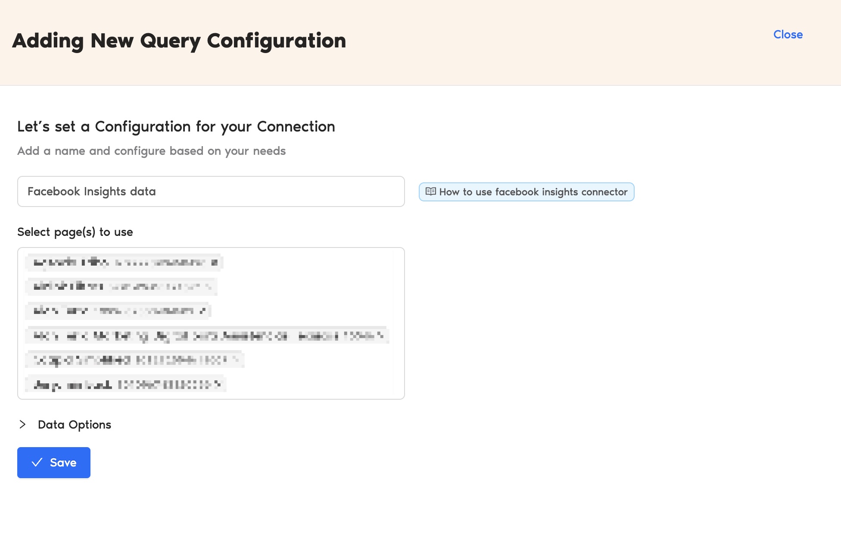841x545 pixels.
Task: Focus the Facebook Insights data name field
Action: coord(211,191)
